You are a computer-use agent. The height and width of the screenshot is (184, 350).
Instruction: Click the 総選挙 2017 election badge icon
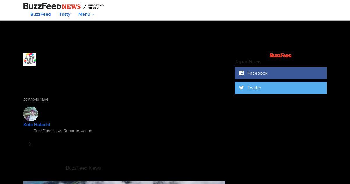30,59
